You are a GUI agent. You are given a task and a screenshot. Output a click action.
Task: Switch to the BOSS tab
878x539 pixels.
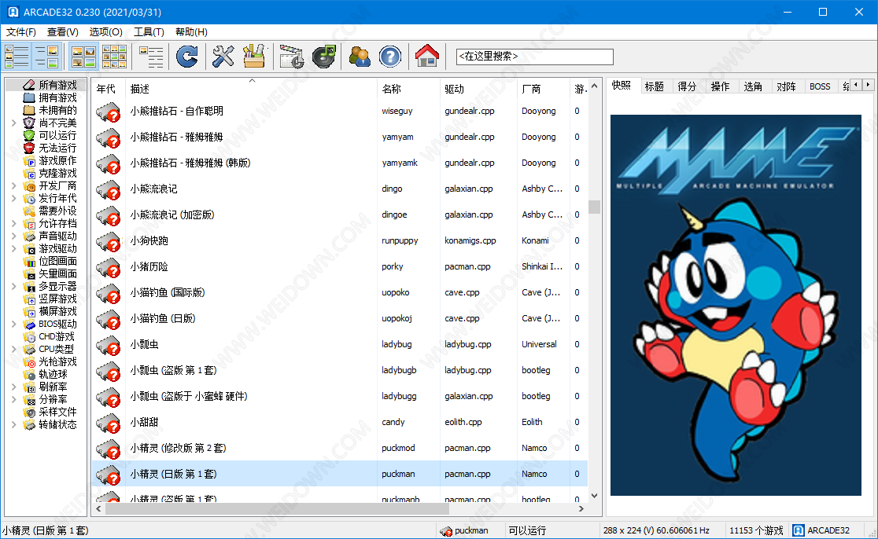click(820, 86)
